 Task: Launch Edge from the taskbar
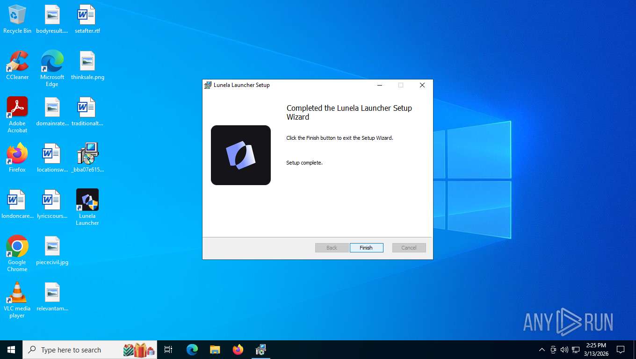click(192, 350)
